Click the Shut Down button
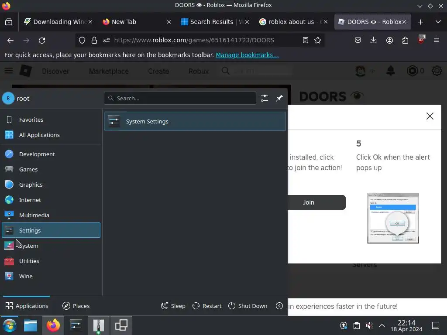 click(x=248, y=306)
